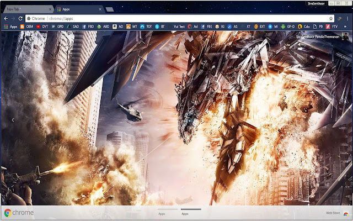The width and height of the screenshot is (353, 221).
Task: Open the MT bookmark
Action: click(132, 27)
